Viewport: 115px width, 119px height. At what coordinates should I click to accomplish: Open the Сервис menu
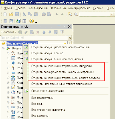[x=98, y=8]
